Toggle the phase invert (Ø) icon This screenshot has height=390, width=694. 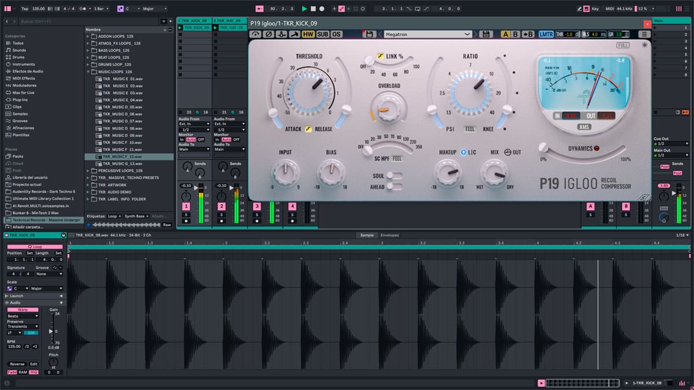pos(268,34)
